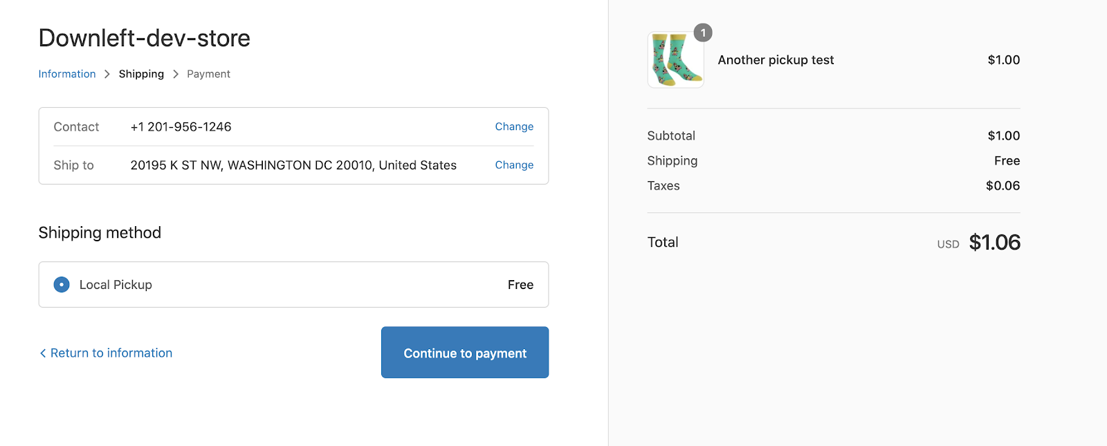Click the quantity badge on product image
This screenshot has height=446, width=1107.
pos(703,32)
